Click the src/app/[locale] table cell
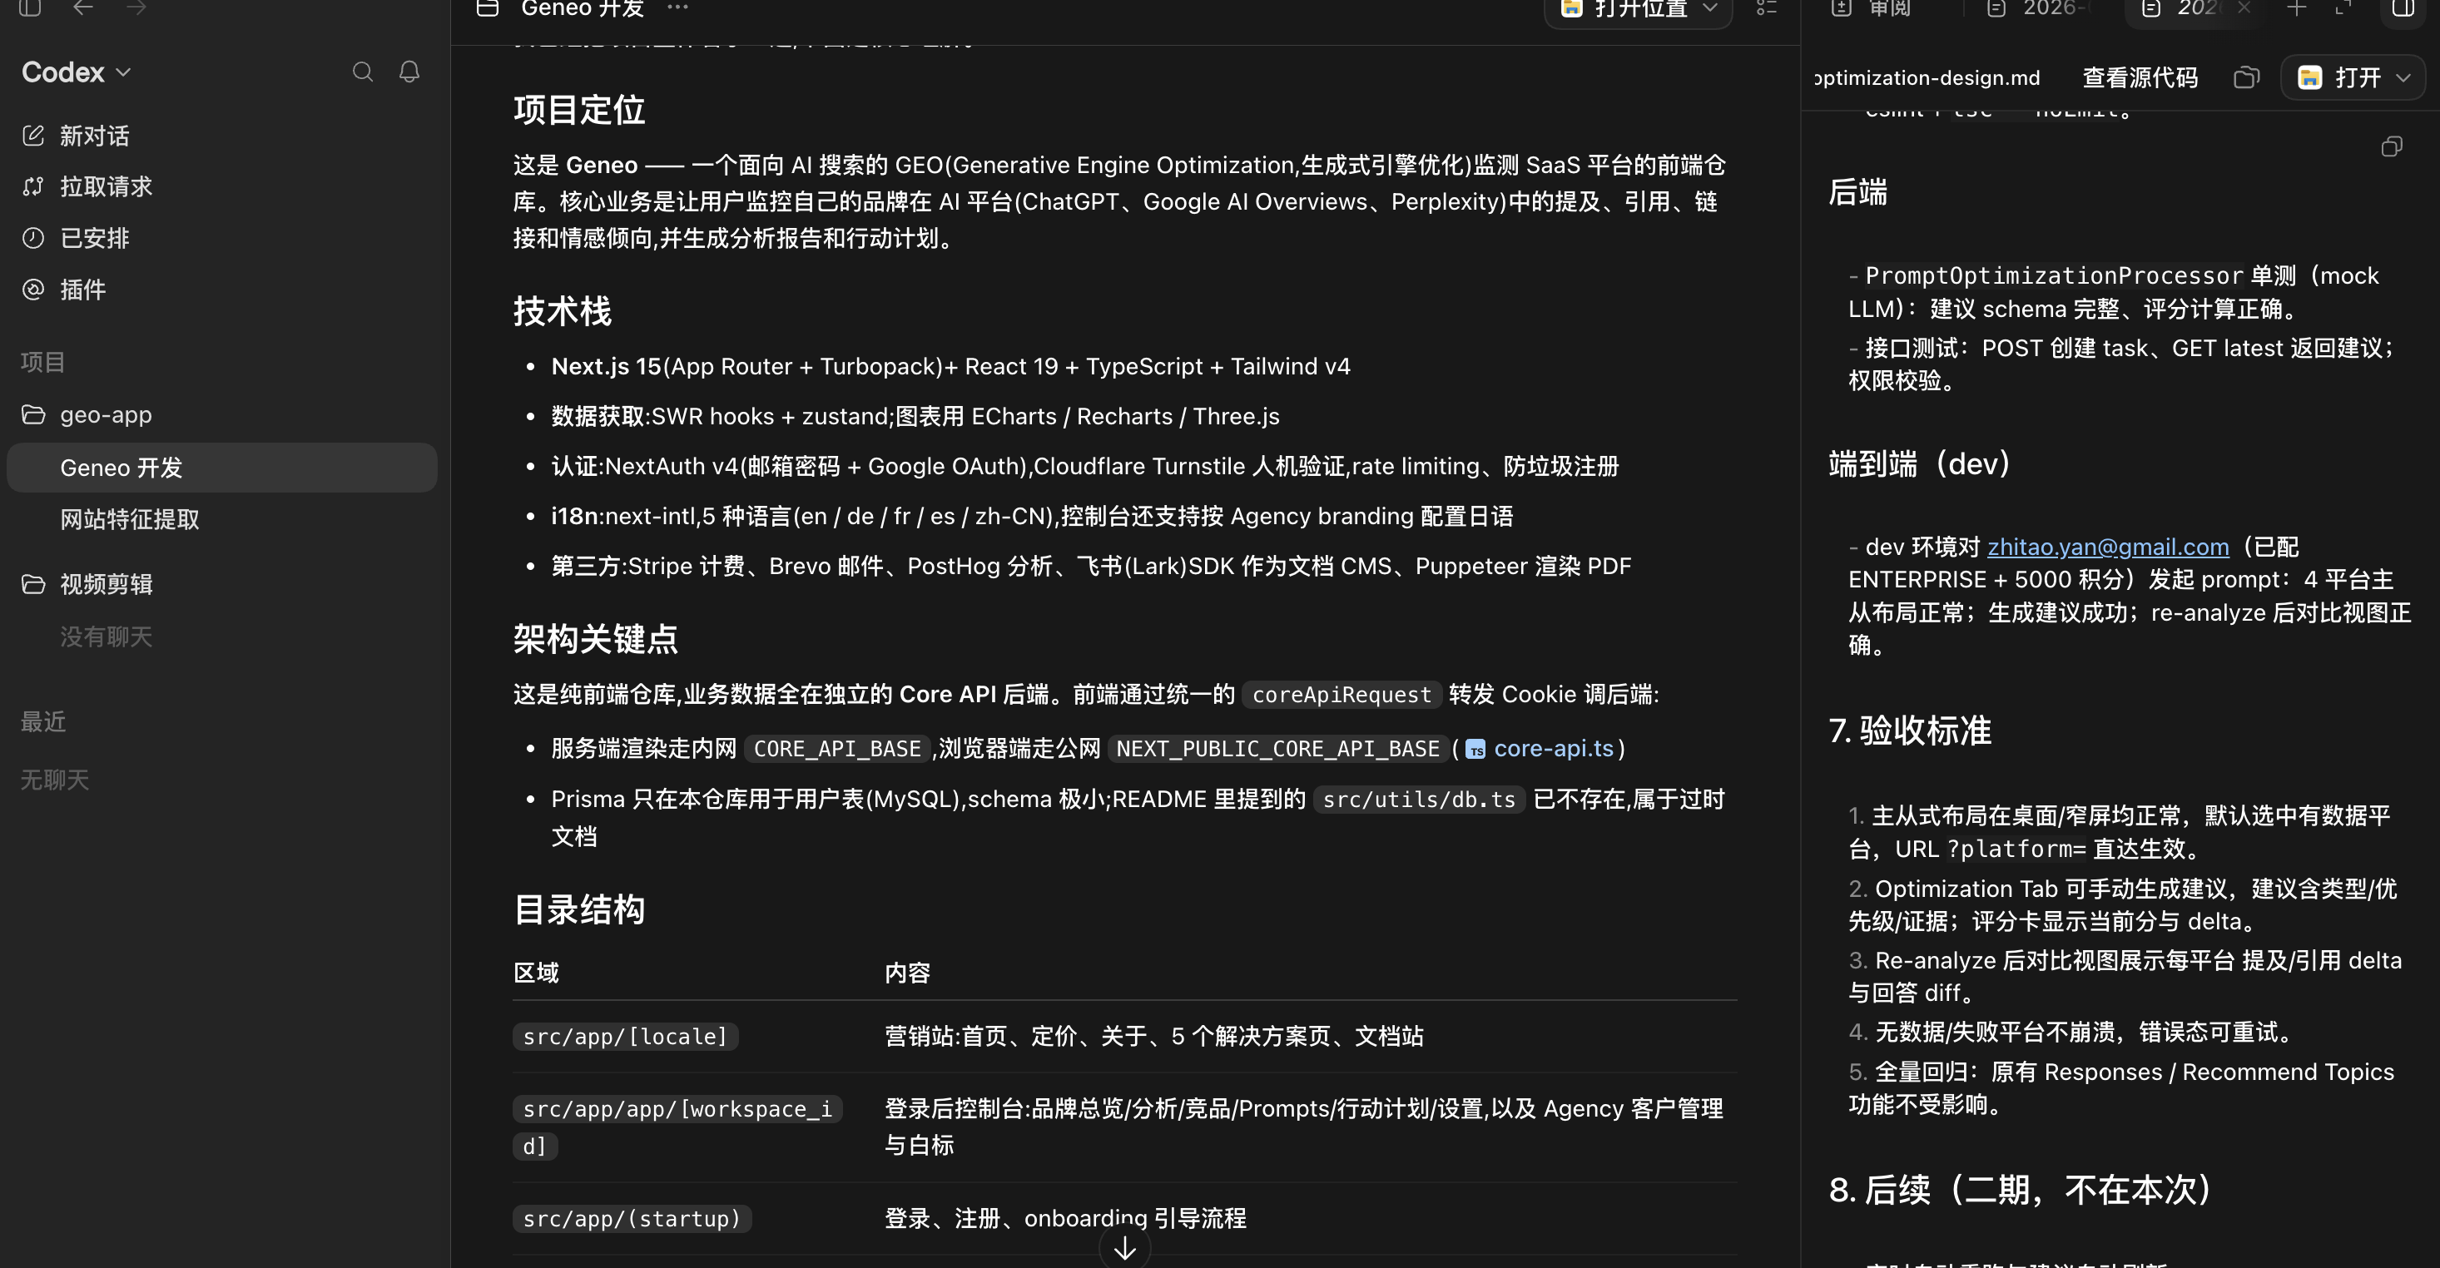 click(x=625, y=1036)
